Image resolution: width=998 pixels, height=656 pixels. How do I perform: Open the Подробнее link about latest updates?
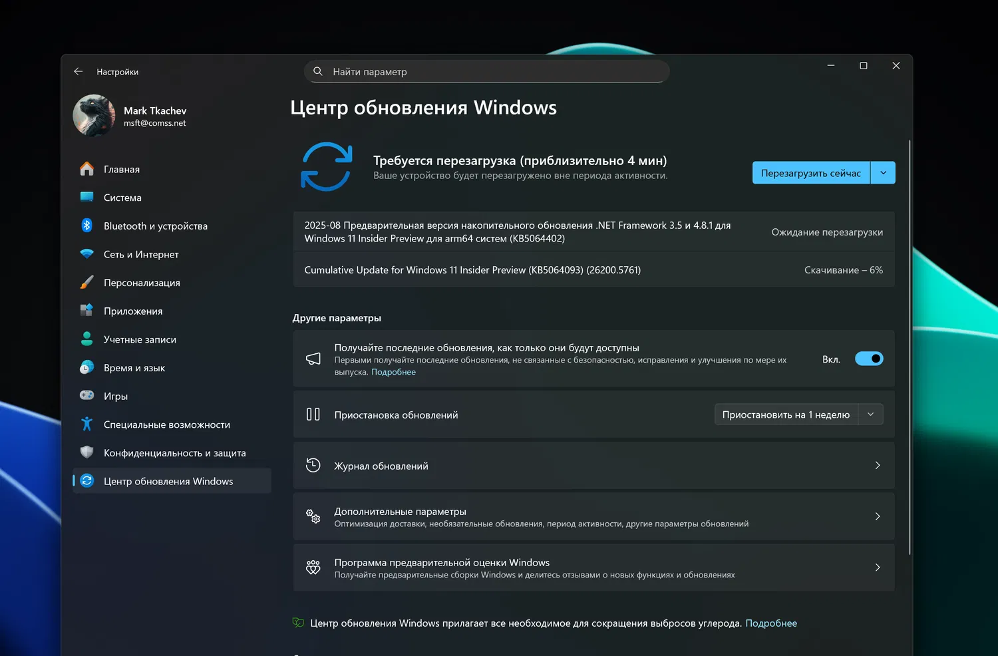click(393, 372)
